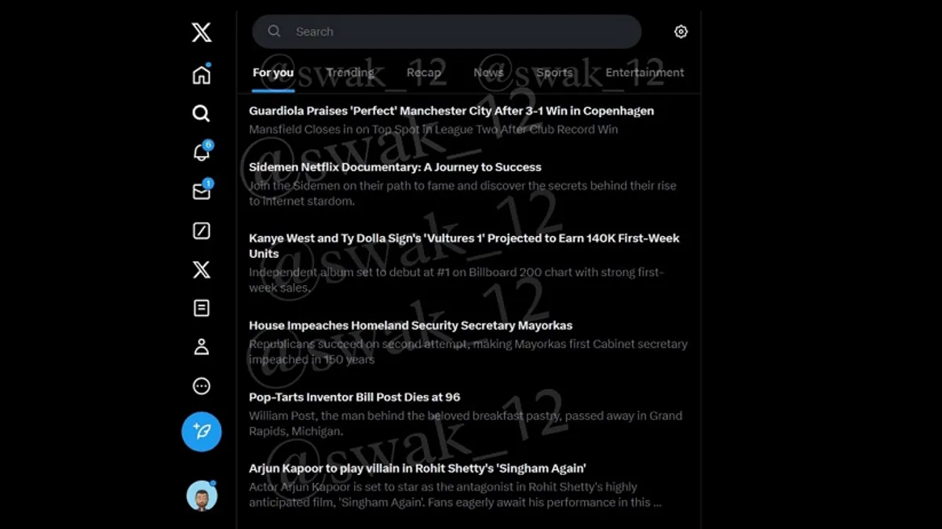This screenshot has height=529, width=942.
Task: Select the Entertainment tab
Action: pos(644,73)
